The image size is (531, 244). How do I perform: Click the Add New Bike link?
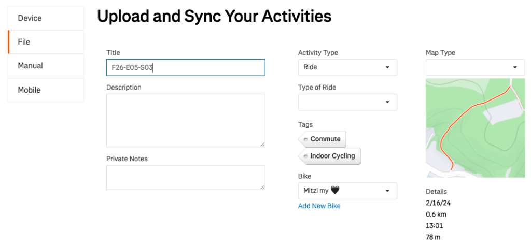[x=319, y=206]
